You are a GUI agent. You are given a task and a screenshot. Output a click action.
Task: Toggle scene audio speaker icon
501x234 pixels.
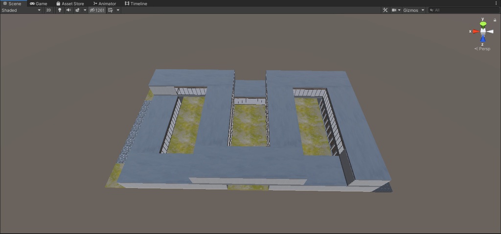click(68, 10)
